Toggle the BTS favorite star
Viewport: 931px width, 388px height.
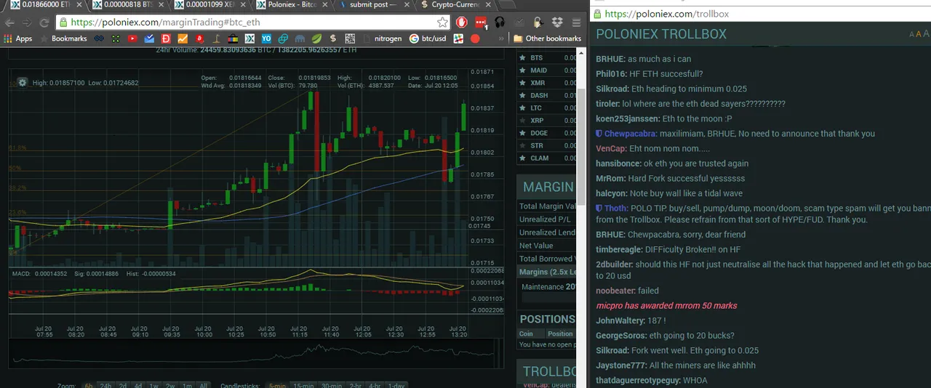[x=522, y=58]
